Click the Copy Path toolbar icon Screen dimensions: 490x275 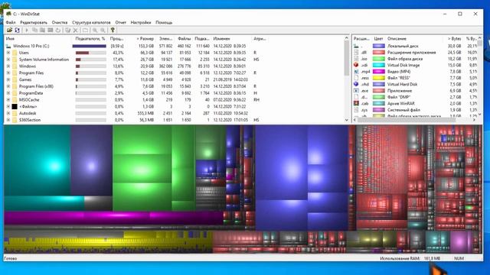pyautogui.click(x=34, y=31)
